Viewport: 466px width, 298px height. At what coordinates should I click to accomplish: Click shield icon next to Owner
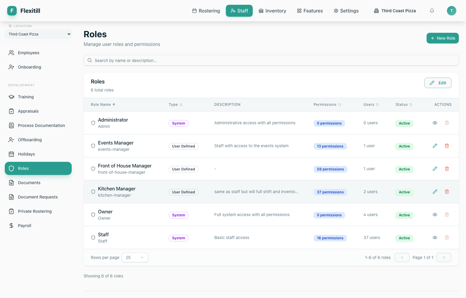[93, 215]
